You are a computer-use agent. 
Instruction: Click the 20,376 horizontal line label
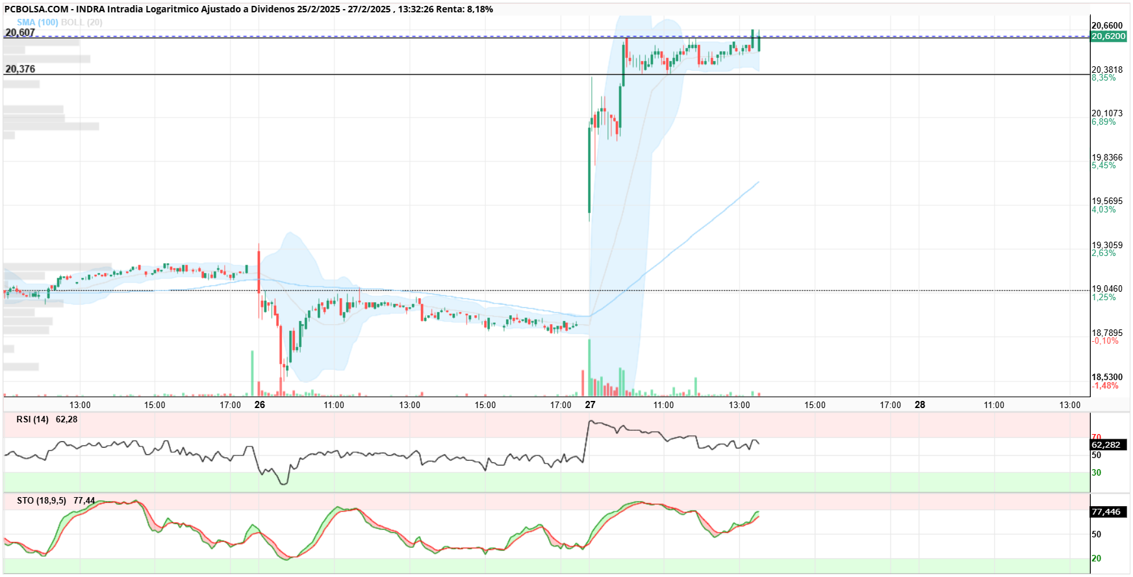pyautogui.click(x=20, y=69)
